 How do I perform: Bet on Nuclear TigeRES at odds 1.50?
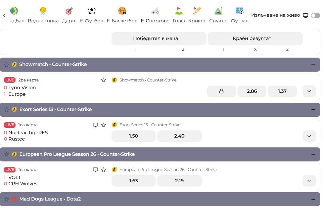pos(133,136)
